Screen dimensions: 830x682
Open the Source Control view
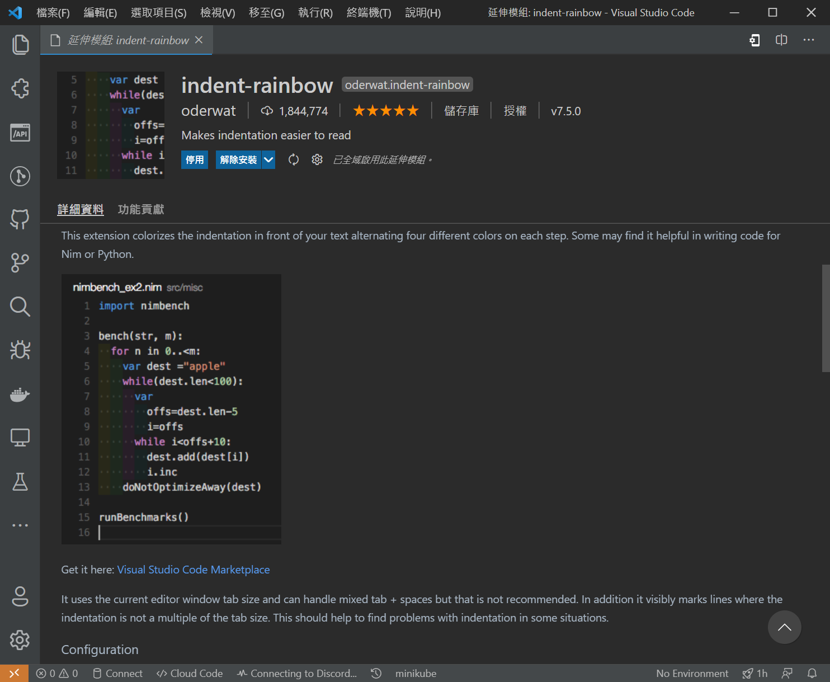(21, 263)
